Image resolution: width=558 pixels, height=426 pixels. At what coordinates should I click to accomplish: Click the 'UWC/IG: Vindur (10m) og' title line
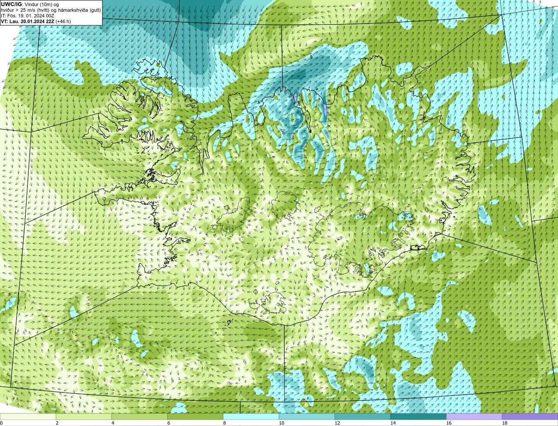click(x=30, y=4)
